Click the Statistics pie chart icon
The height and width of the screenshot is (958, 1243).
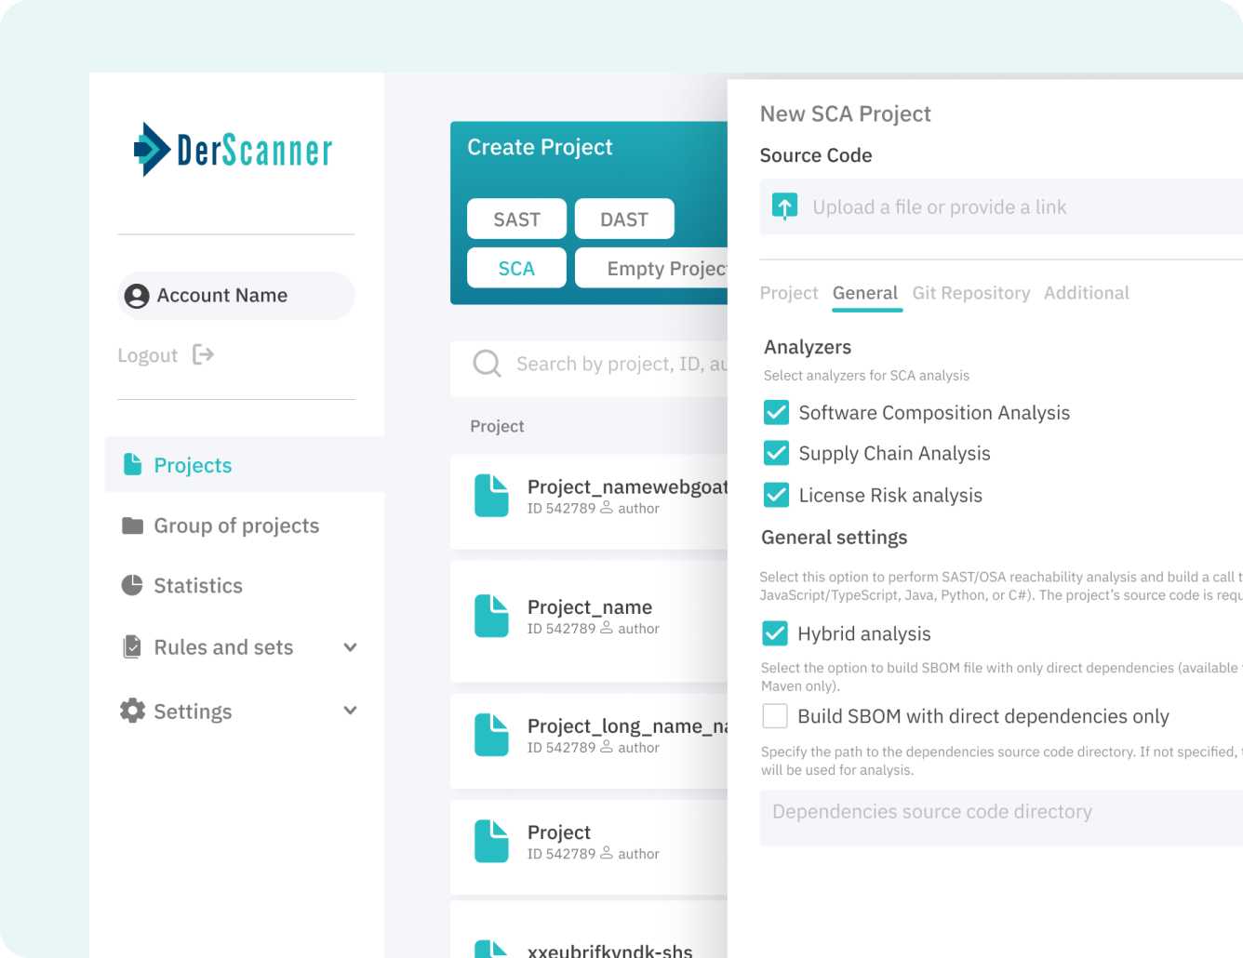131,585
